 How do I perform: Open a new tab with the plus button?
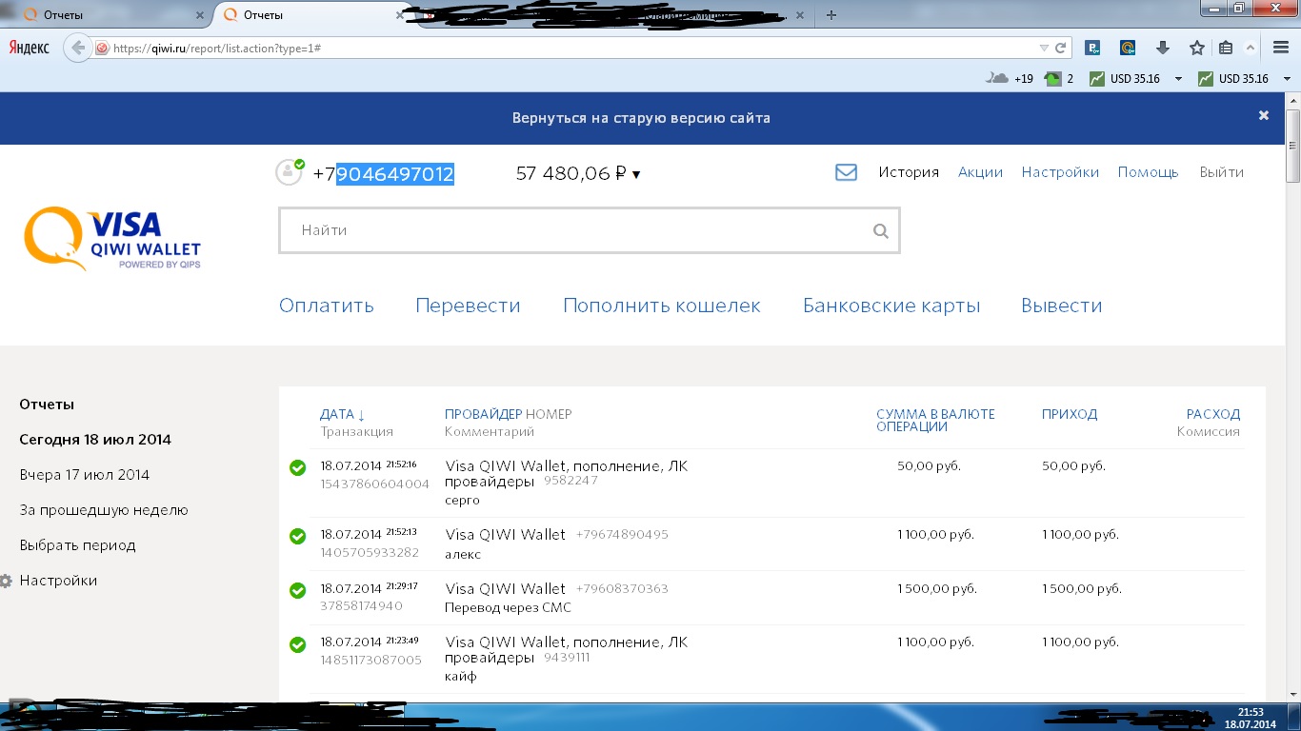coord(831,15)
